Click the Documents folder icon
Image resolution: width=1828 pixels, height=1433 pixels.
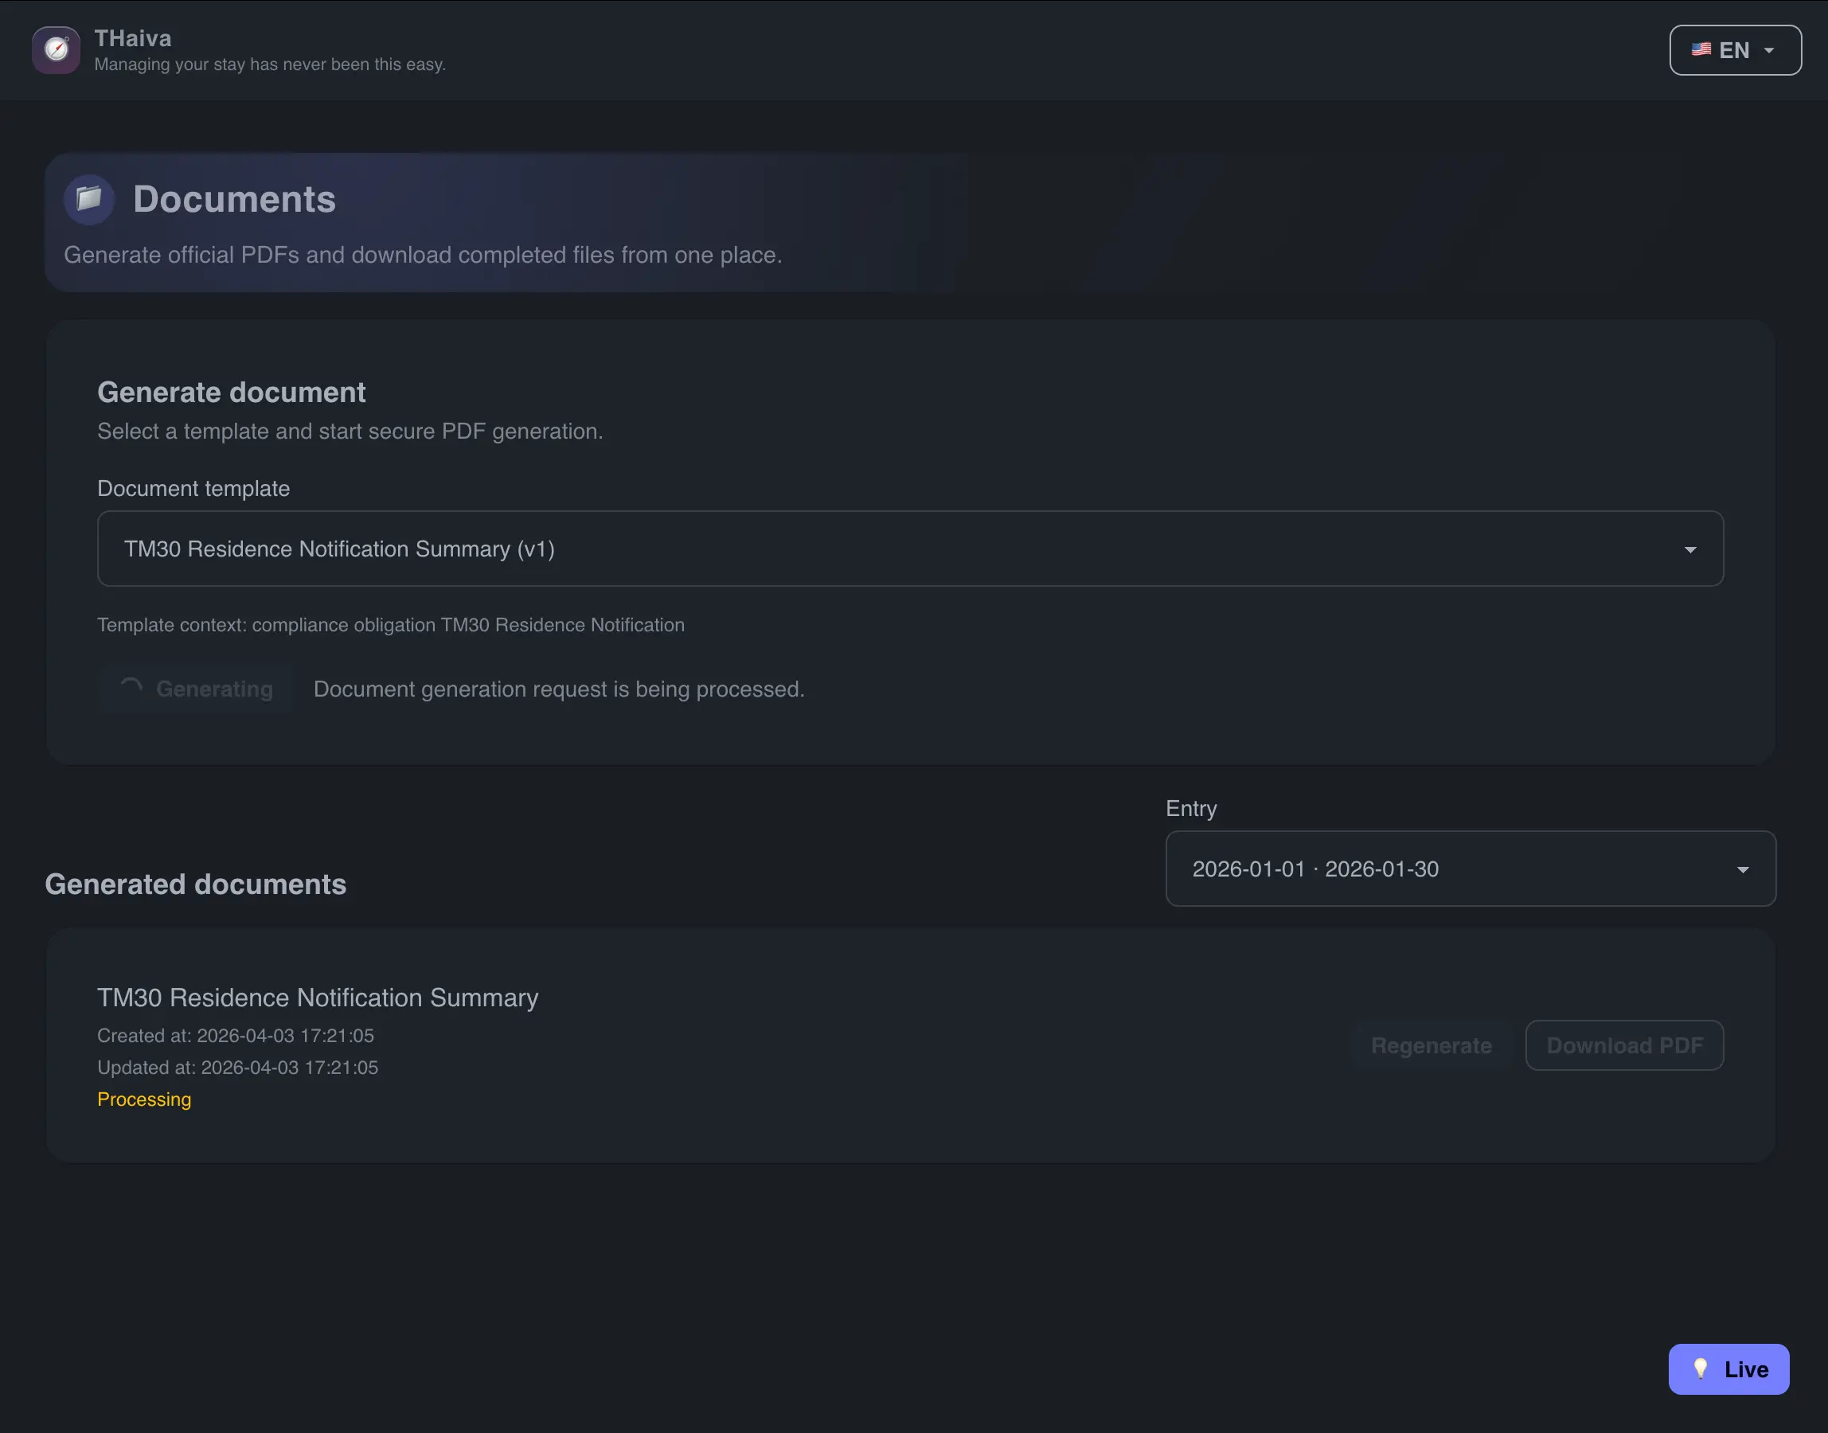coord(89,199)
